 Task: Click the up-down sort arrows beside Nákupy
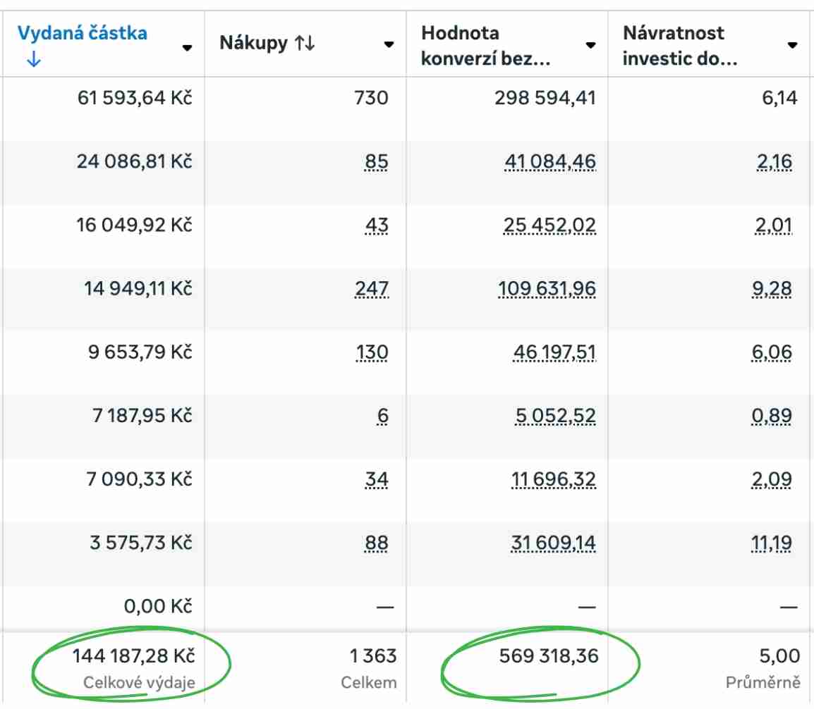pyautogui.click(x=305, y=43)
